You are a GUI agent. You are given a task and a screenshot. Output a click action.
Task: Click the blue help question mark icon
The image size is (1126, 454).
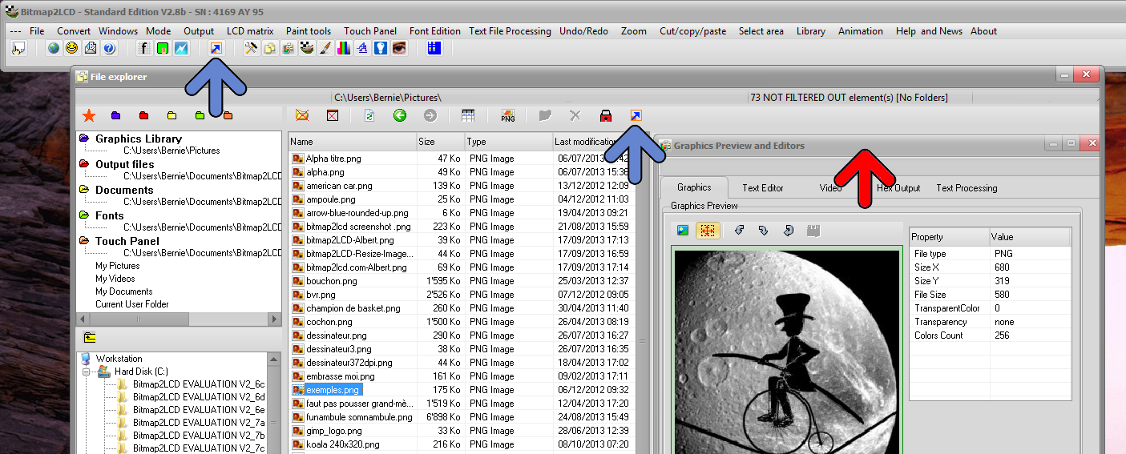(109, 48)
